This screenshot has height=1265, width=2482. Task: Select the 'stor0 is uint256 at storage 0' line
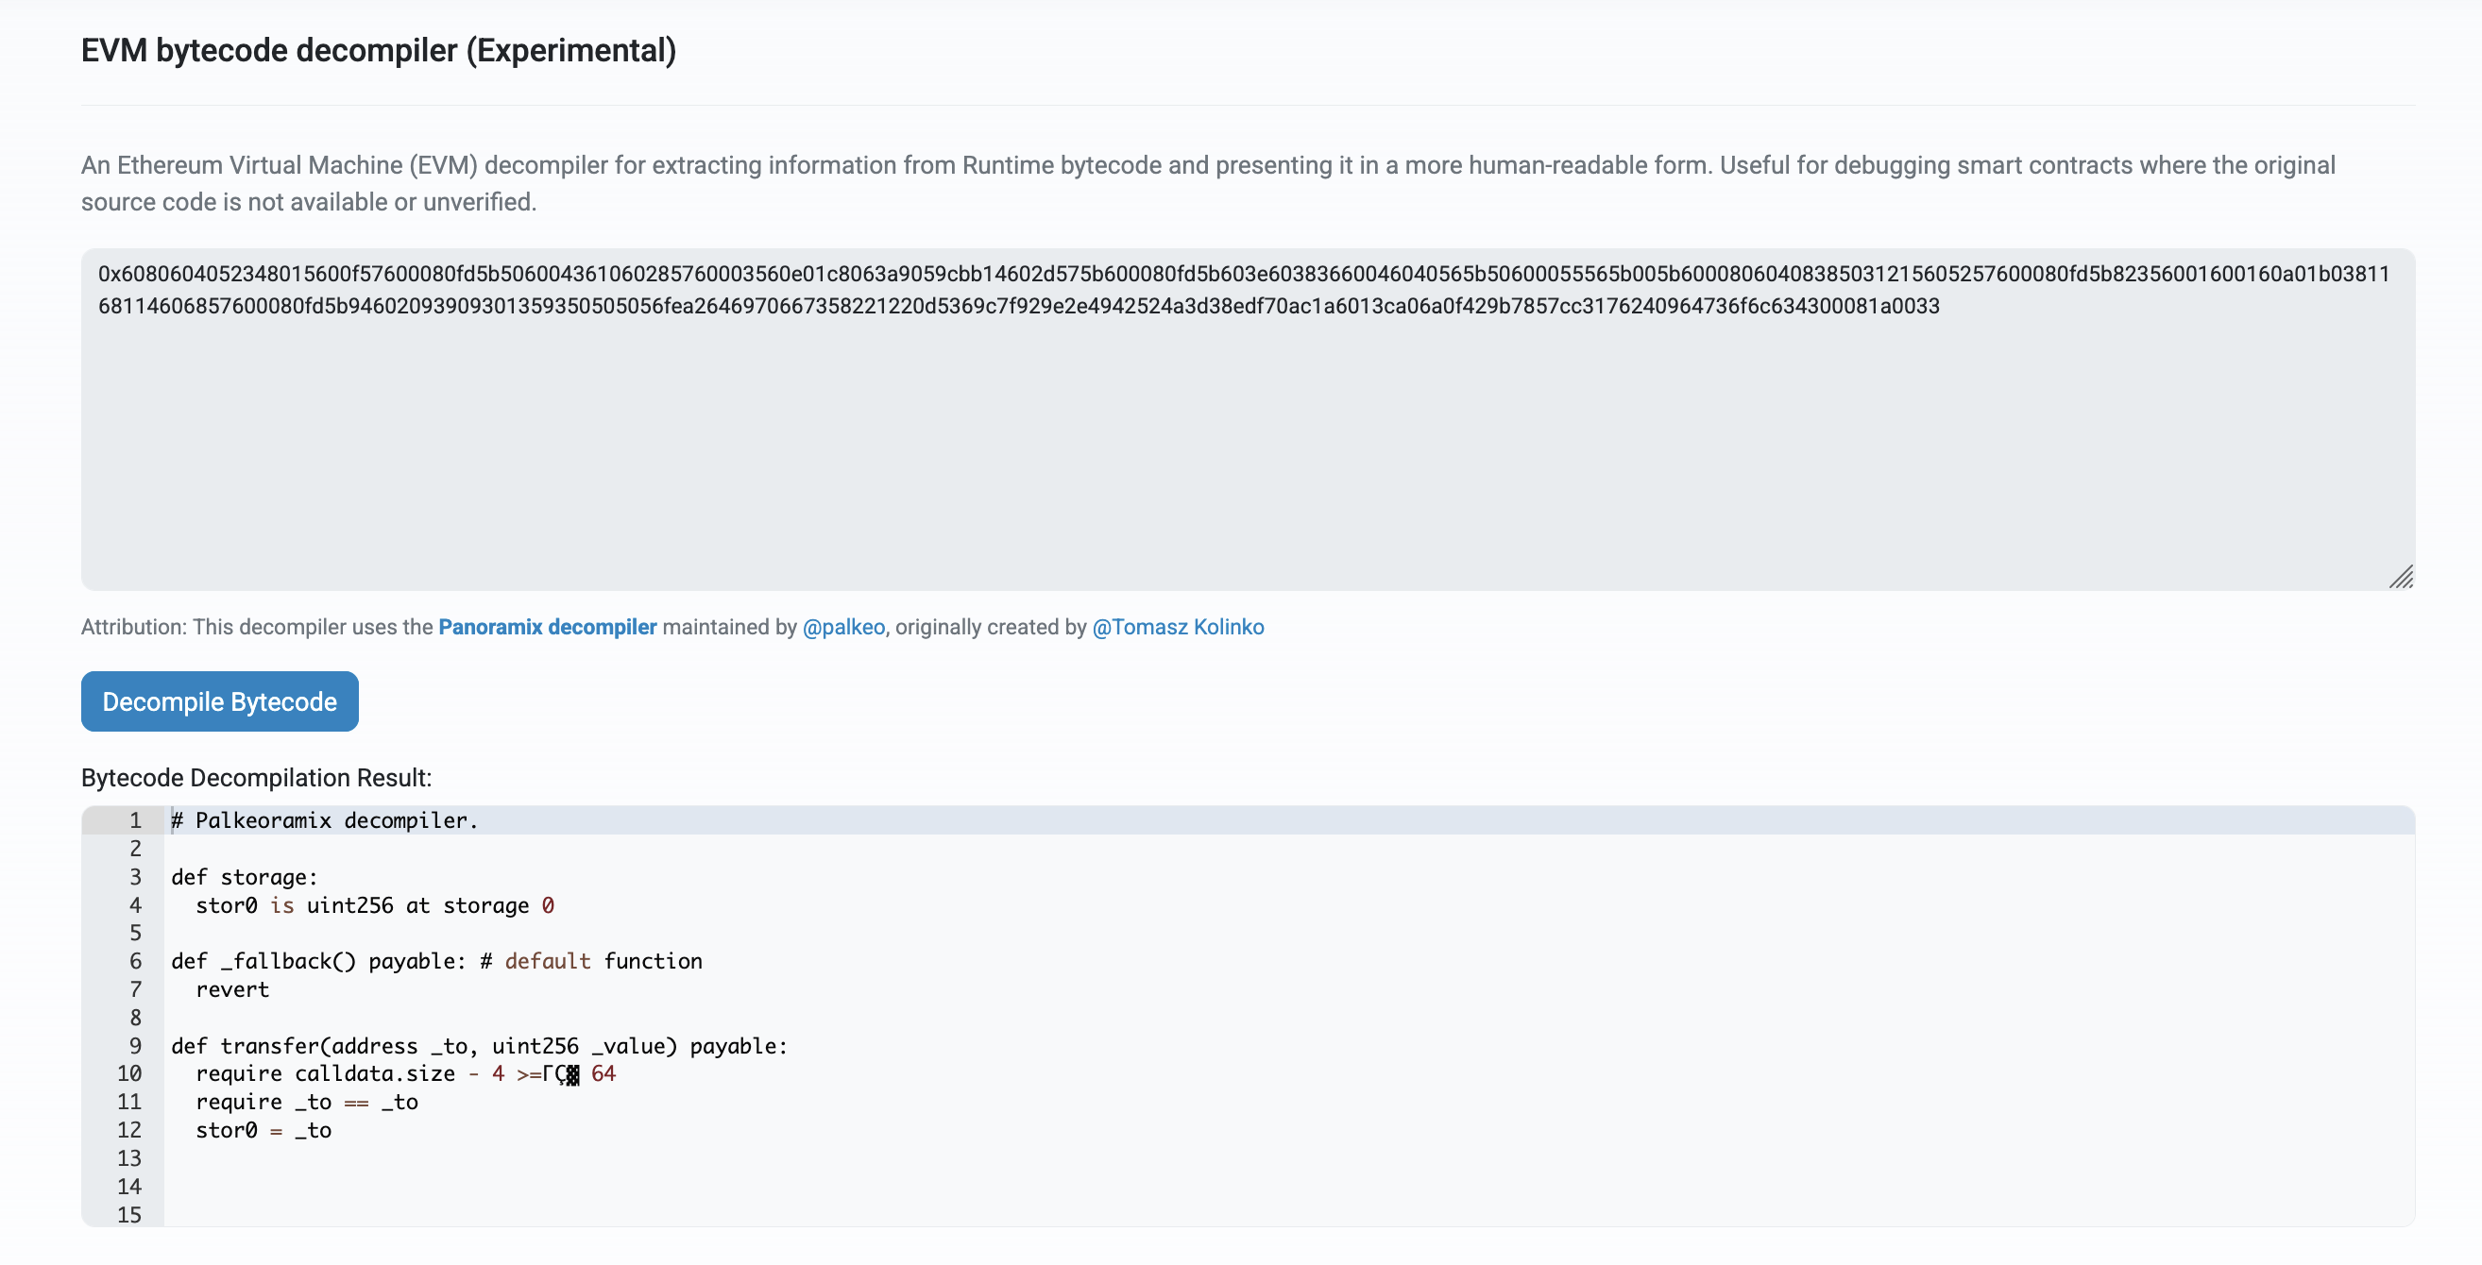pos(375,905)
